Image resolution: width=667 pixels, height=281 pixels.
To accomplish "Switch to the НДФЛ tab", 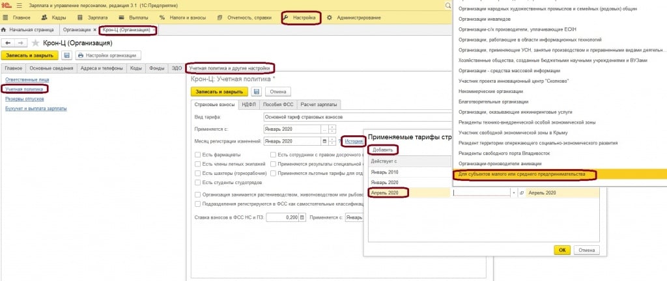I will 248,104.
